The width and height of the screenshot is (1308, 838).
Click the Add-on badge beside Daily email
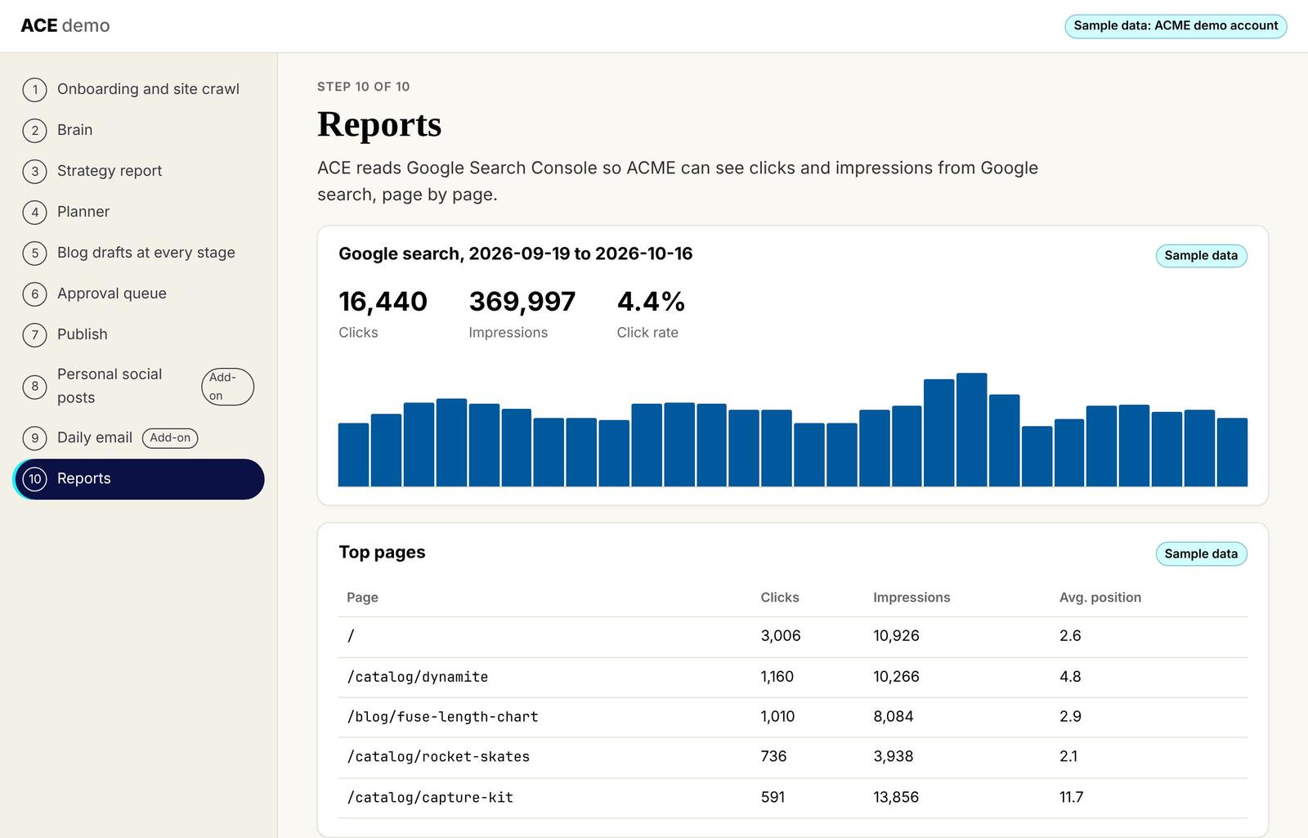170,437
